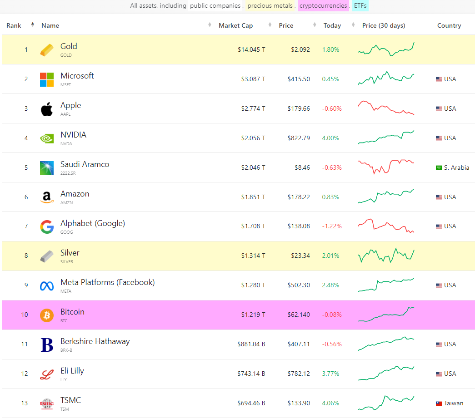Click USA flag in Microsoft row
This screenshot has width=475, height=418.
click(439, 79)
